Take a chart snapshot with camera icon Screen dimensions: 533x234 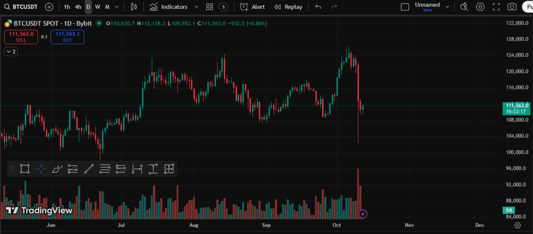click(512, 7)
